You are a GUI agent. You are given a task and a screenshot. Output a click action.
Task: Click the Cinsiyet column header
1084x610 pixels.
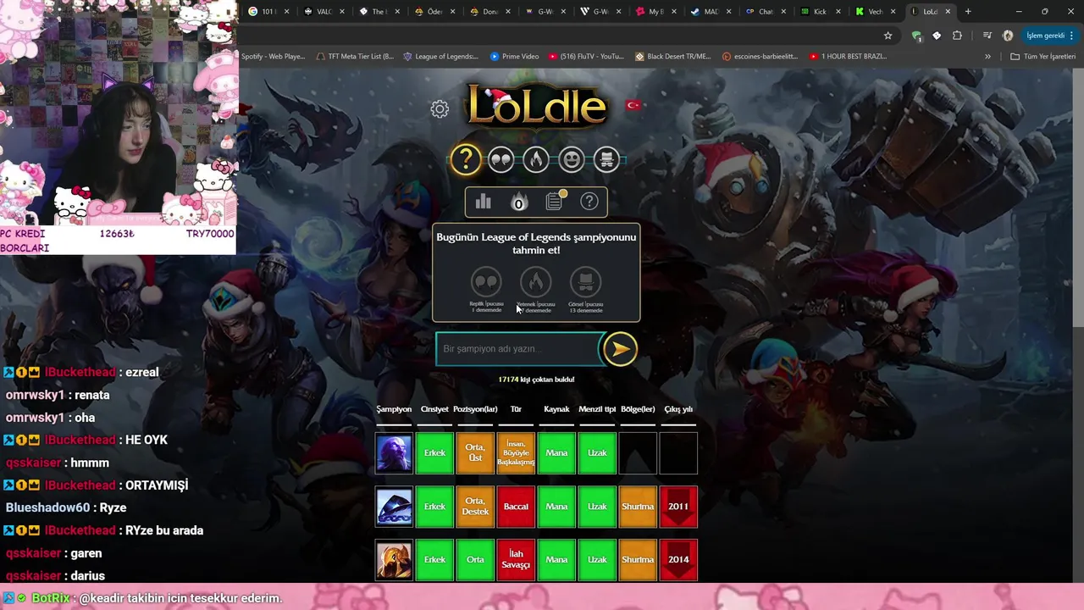click(x=434, y=409)
